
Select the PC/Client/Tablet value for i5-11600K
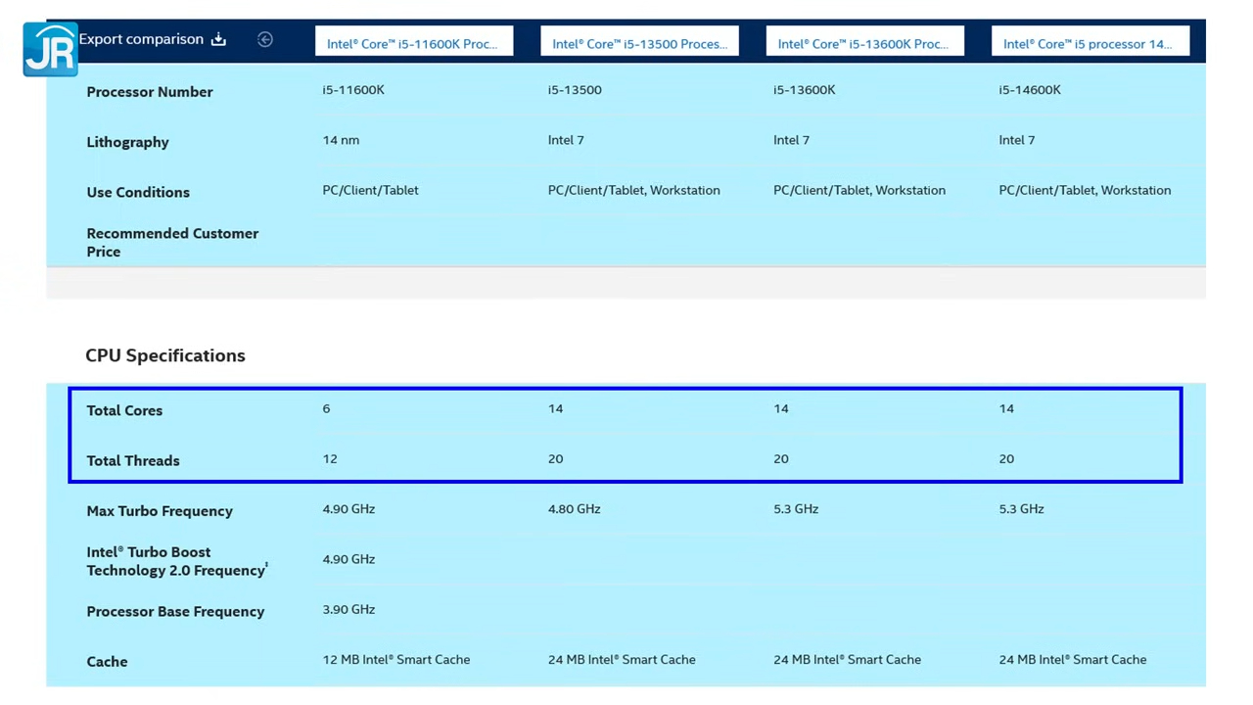click(x=370, y=190)
